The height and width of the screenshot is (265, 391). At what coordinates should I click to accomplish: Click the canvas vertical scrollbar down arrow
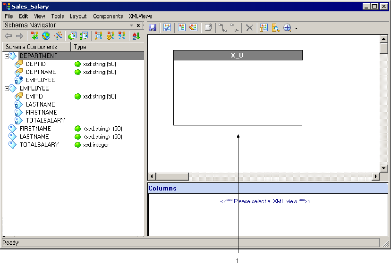pyautogui.click(x=383, y=168)
